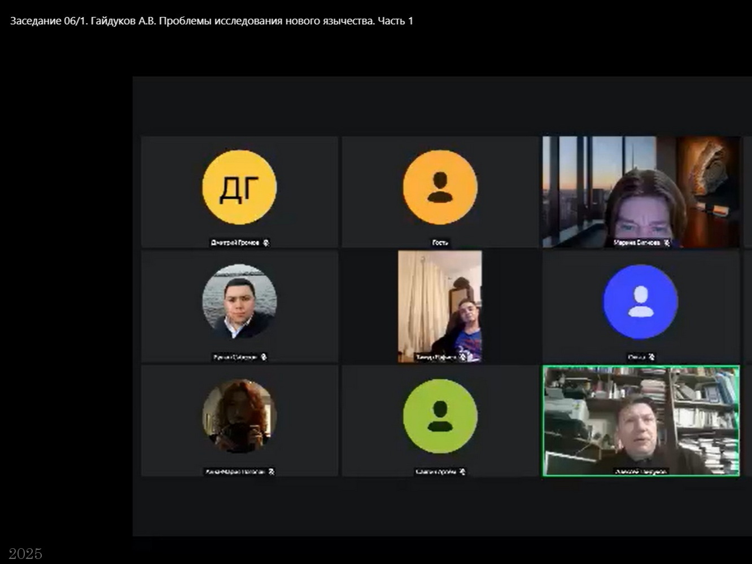Select the green-bordered bookshelf video tile
752x564 pixels.
(x=641, y=421)
